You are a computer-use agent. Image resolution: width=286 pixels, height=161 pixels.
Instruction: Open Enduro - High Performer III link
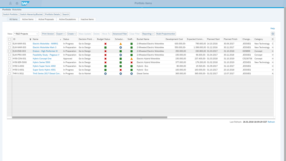point(45,51)
